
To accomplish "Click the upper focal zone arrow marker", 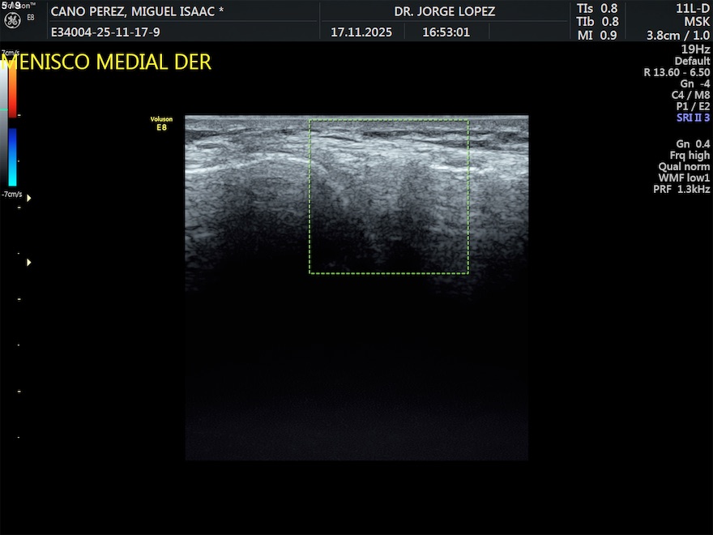I will point(30,198).
